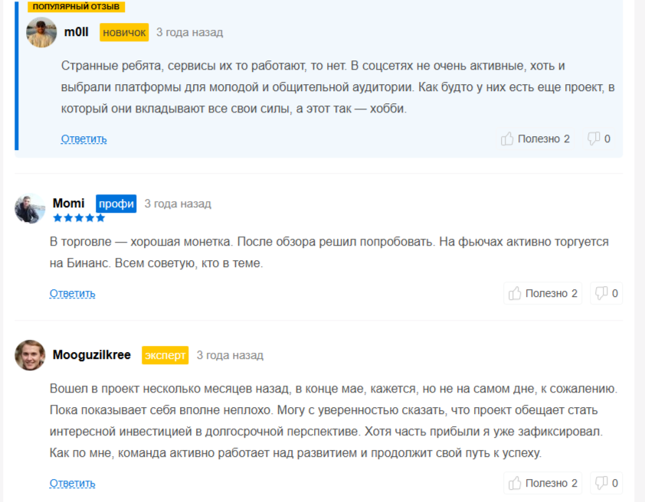Open m0ll's profile avatar
The image size is (645, 502).
point(41,33)
